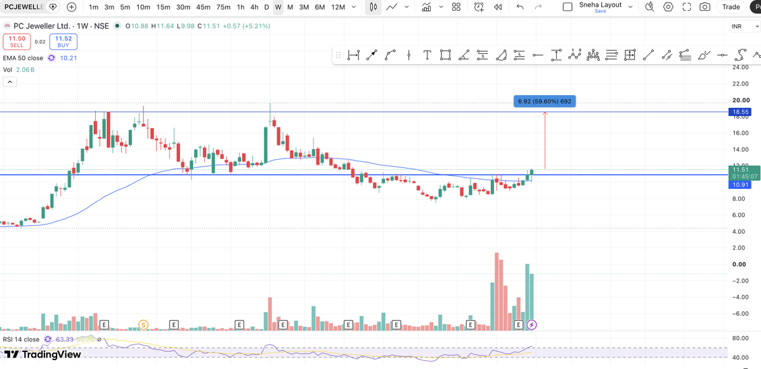761x369 pixels.
Task: Open the Indicators menu icon
Action: coord(426,7)
